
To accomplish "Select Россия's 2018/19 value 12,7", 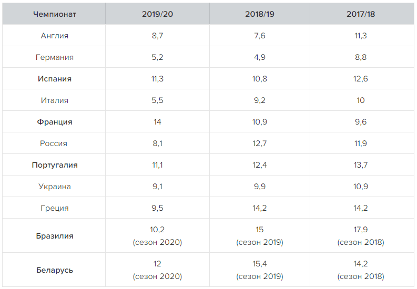I will [260, 143].
